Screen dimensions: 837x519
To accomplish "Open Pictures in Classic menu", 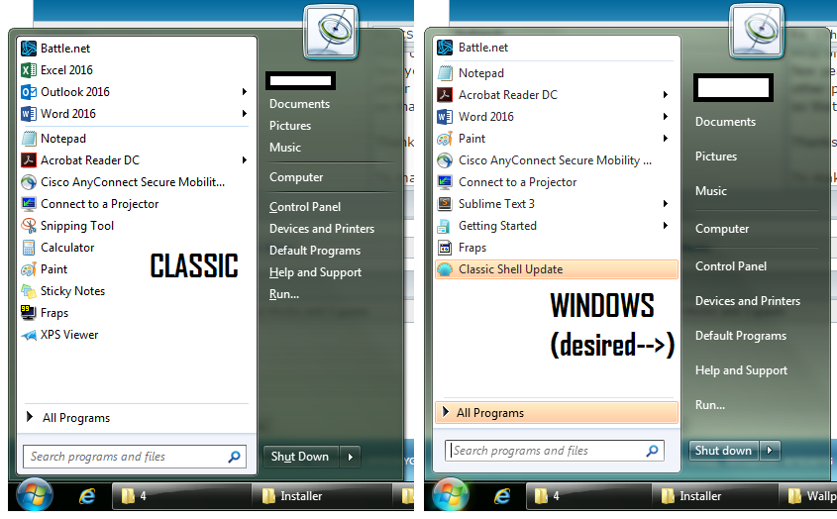I will point(290,126).
